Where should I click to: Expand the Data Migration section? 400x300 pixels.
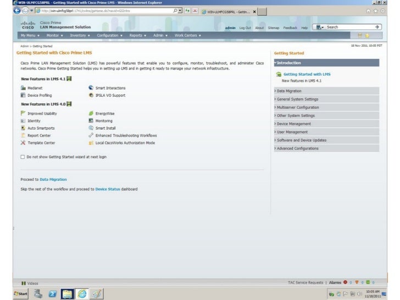coord(326,91)
